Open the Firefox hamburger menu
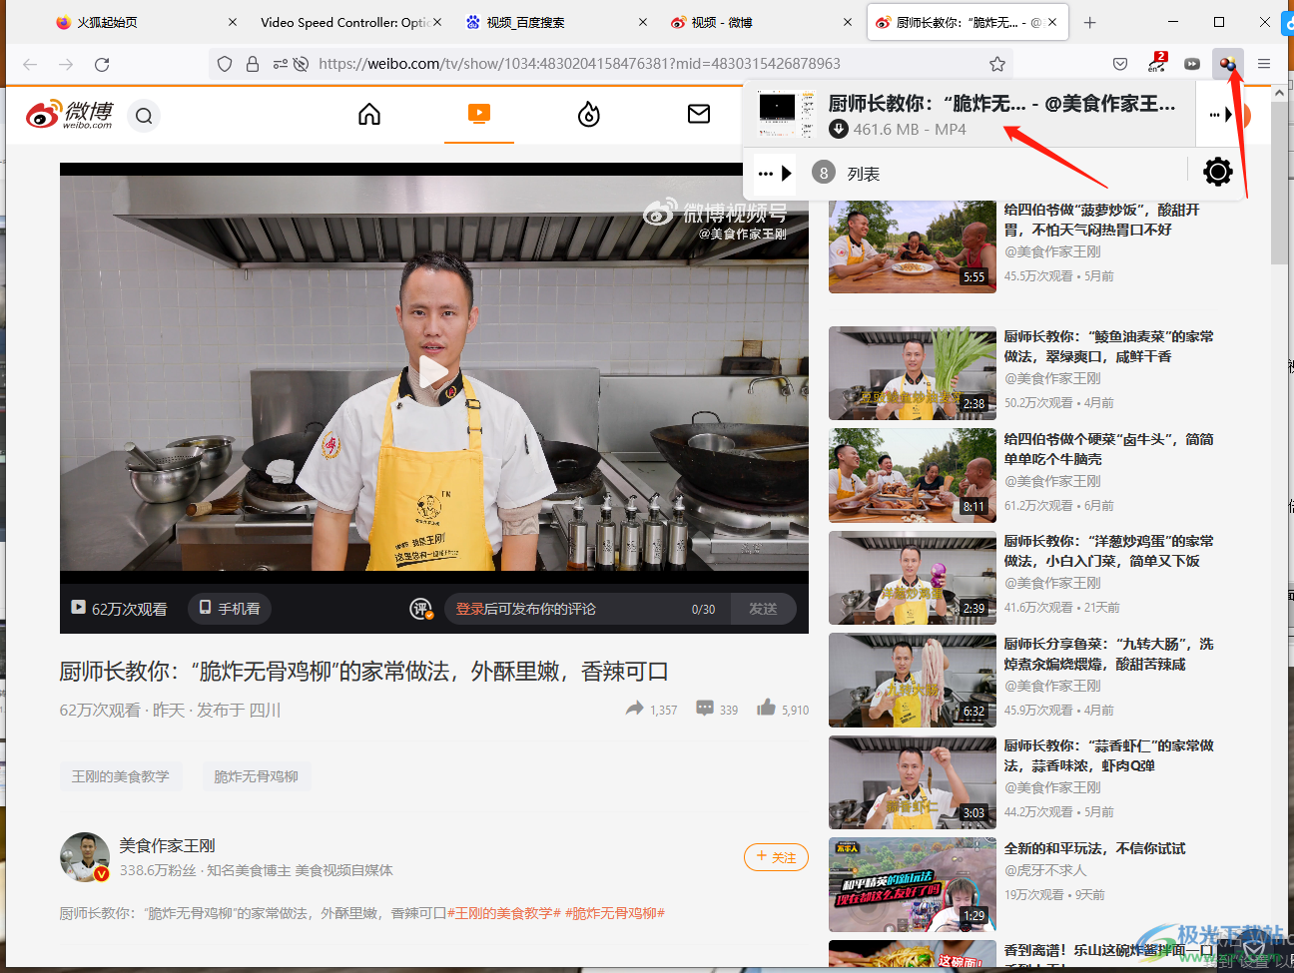This screenshot has height=973, width=1294. pyautogui.click(x=1264, y=64)
